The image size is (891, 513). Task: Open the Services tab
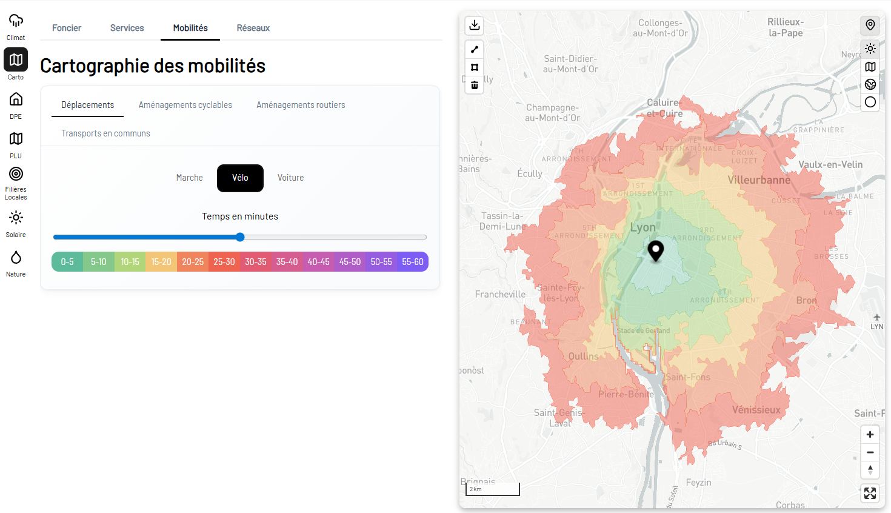pyautogui.click(x=127, y=28)
